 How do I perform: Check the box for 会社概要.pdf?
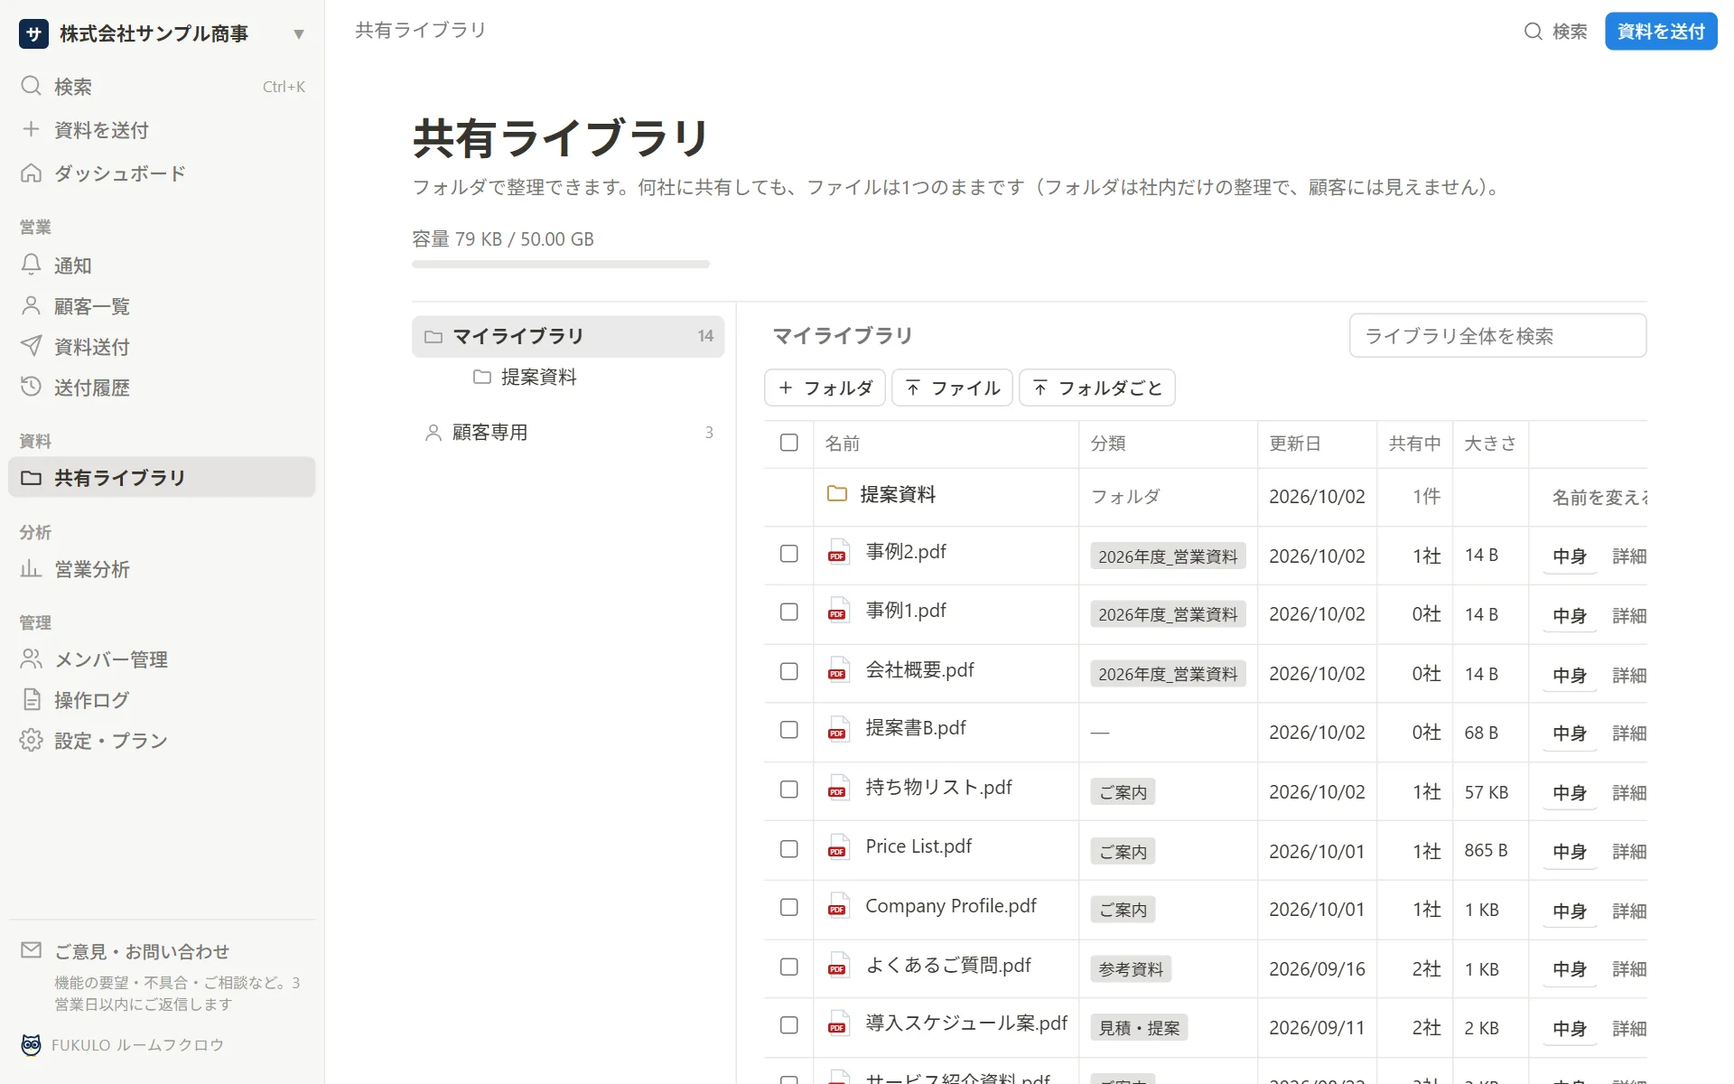pyautogui.click(x=789, y=671)
